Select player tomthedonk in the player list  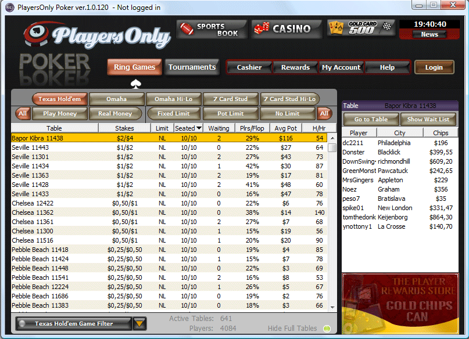pos(400,217)
